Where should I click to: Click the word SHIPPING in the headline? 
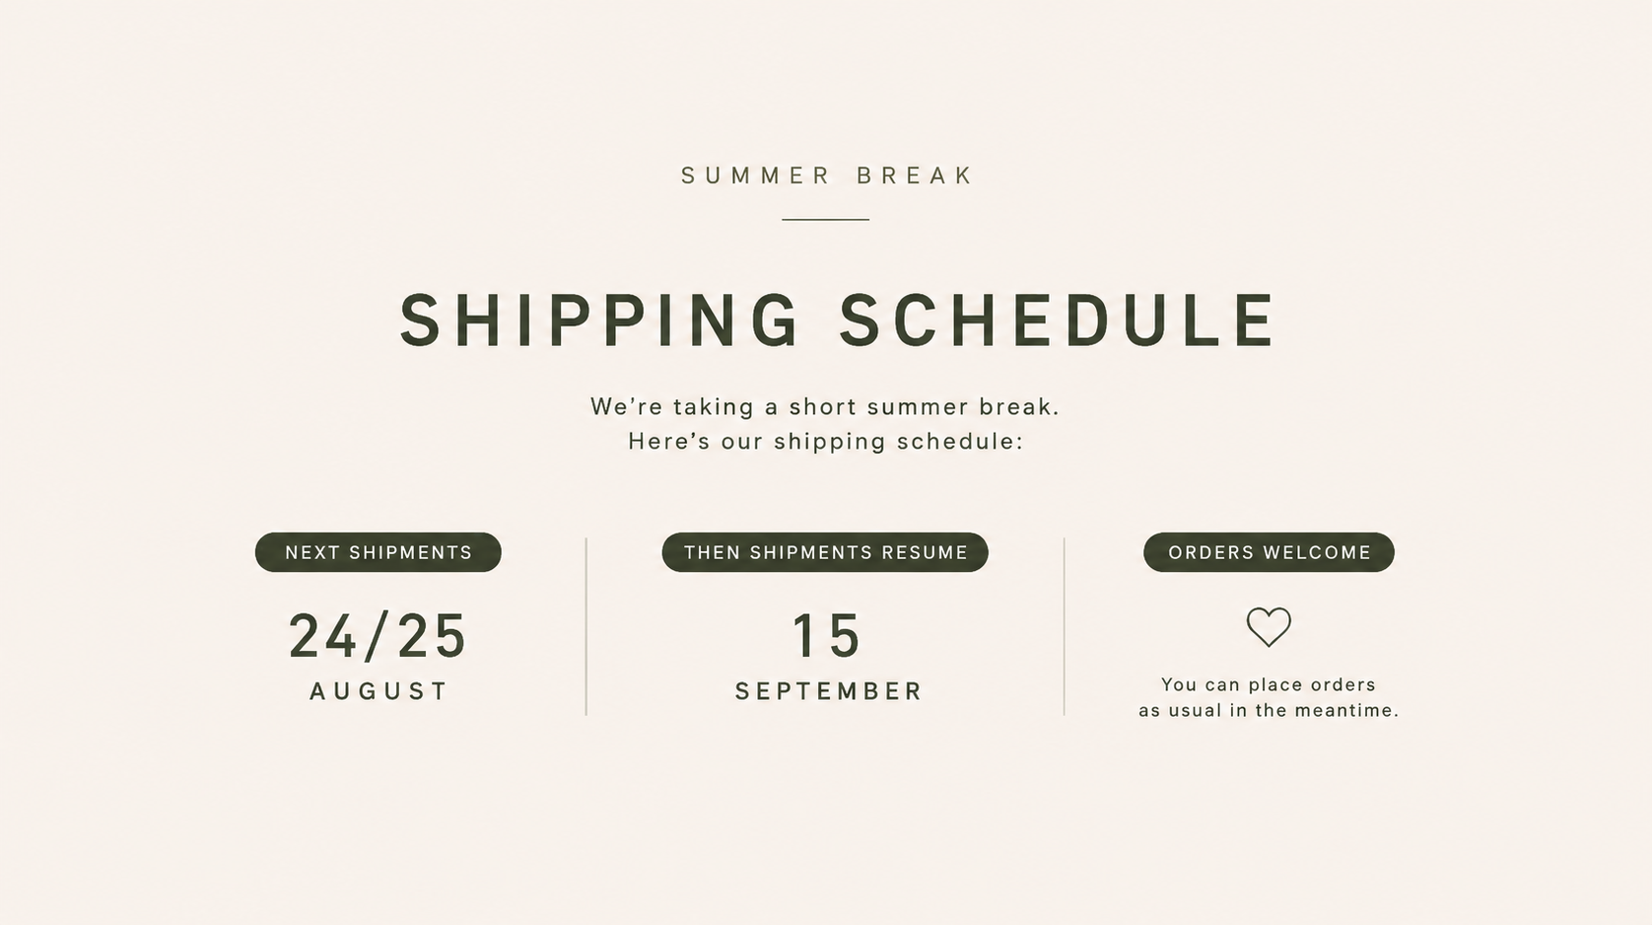[x=599, y=320]
